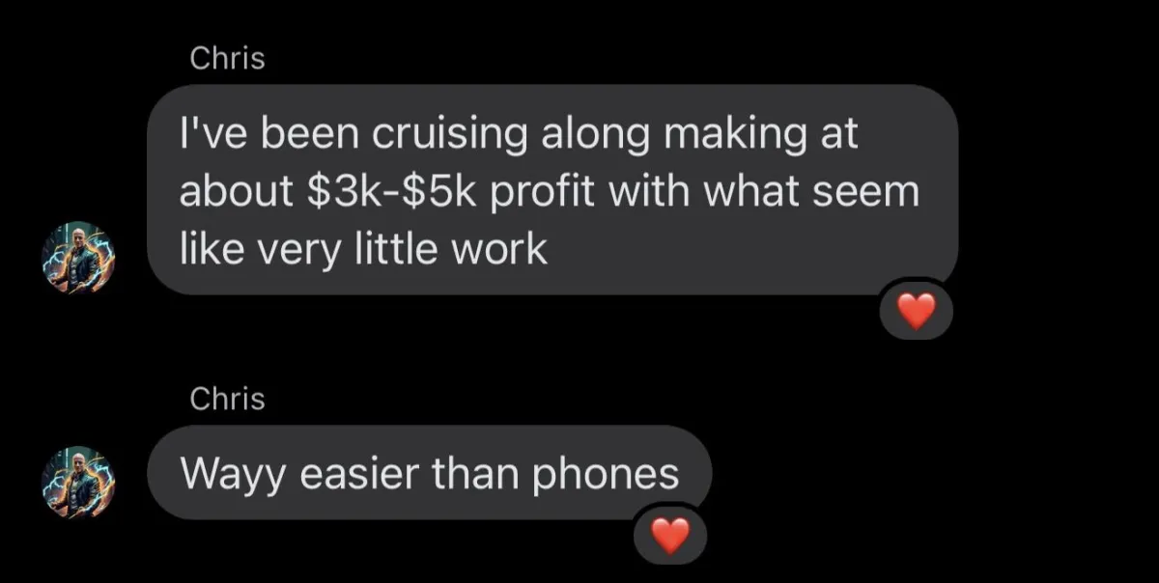Screen dimensions: 1159x583
Task: Click the sender name Chris above "Wayy easier" message
Action: tap(227, 398)
